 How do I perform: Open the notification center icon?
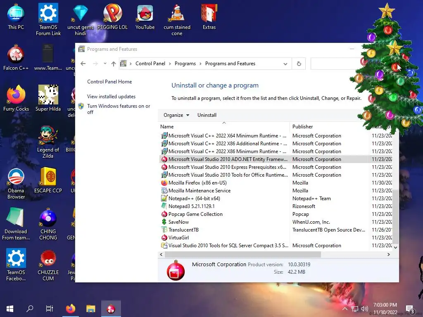[x=409, y=309]
